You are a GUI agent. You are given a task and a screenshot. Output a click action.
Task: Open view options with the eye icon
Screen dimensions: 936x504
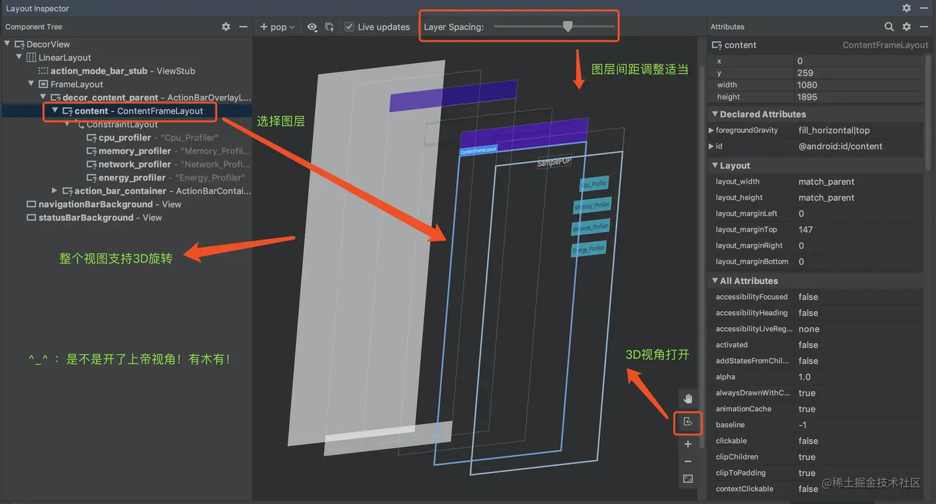point(313,27)
